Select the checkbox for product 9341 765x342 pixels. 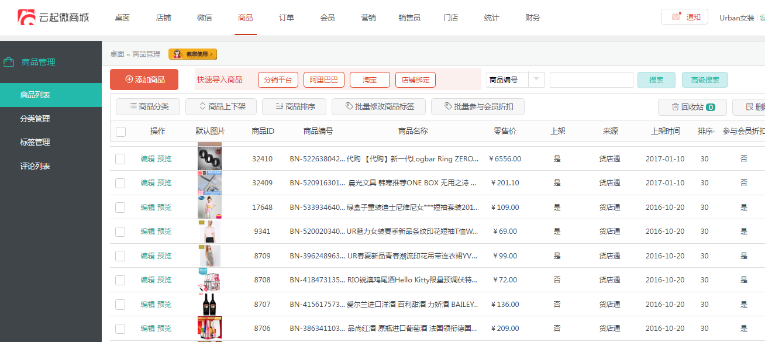click(x=120, y=232)
